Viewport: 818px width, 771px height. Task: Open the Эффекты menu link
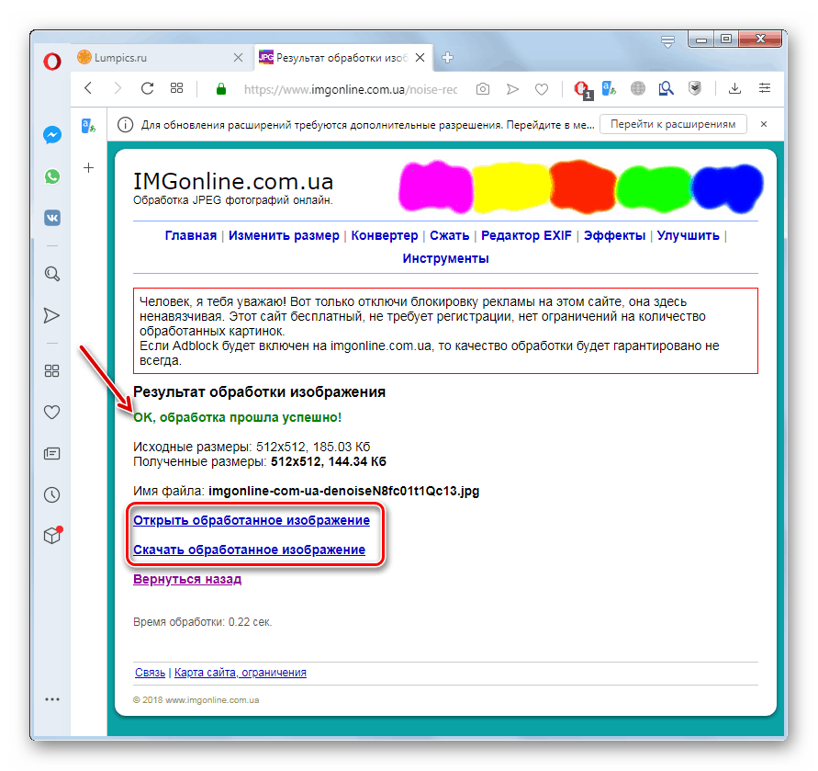pos(614,235)
